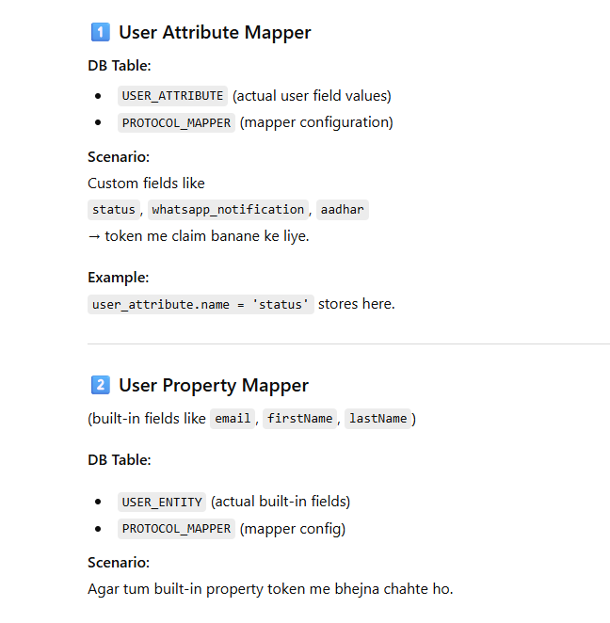Click the whatsapp_notification code chip
This screenshot has width=610, height=623.
click(x=228, y=210)
